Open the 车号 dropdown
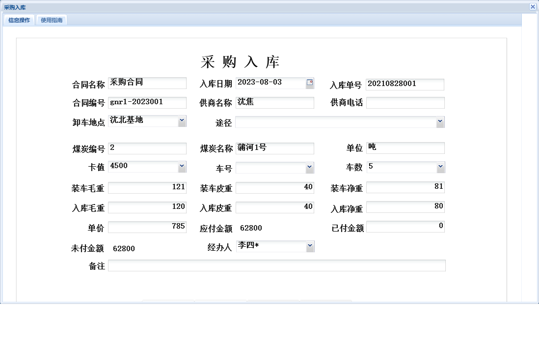Viewport: 539px width, 350px height. click(310, 167)
